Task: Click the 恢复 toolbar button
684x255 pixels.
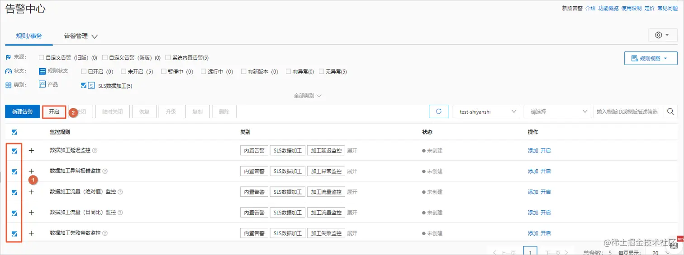Action: tap(144, 111)
